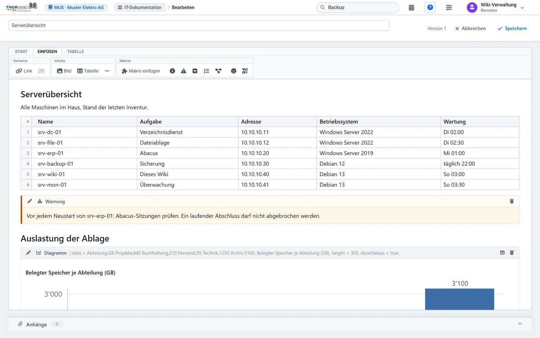This screenshot has height=338, width=540.
Task: Click cell srv-dc-01
Action: [85, 132]
